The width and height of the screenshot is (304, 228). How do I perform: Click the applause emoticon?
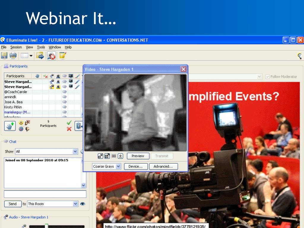point(27,122)
